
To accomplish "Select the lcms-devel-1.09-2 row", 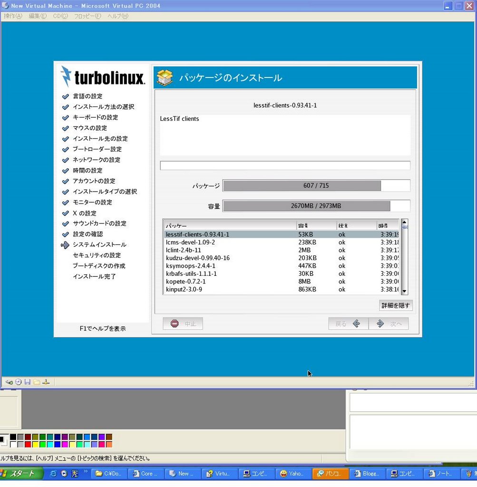I will tap(282, 242).
